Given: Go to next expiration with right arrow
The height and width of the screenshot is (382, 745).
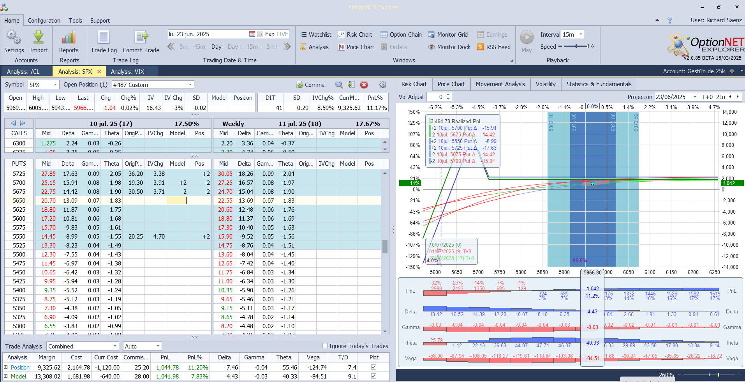Looking at the screenshot, I should coord(23,123).
